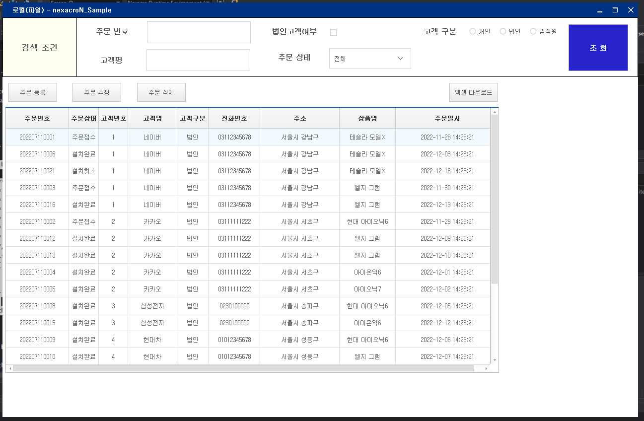Select order row 202207110016
Screen dimensions: 644x421
(x=248, y=205)
